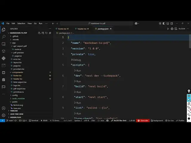Open the Explorer view in activity bar
Screen dimensions: 191x143
click(4, 30)
